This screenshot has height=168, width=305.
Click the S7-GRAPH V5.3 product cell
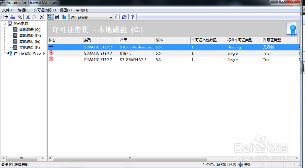[133, 60]
